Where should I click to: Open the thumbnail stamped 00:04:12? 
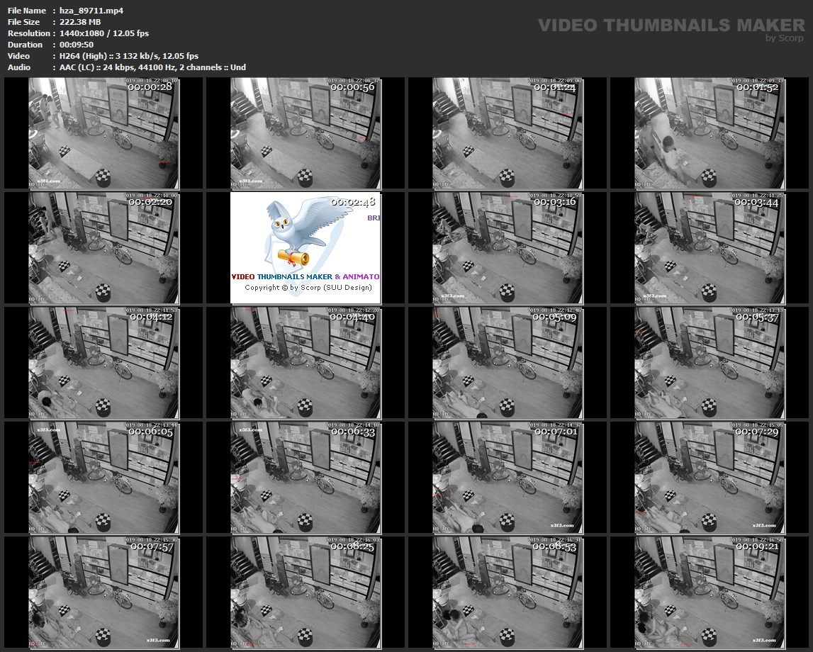click(x=103, y=363)
